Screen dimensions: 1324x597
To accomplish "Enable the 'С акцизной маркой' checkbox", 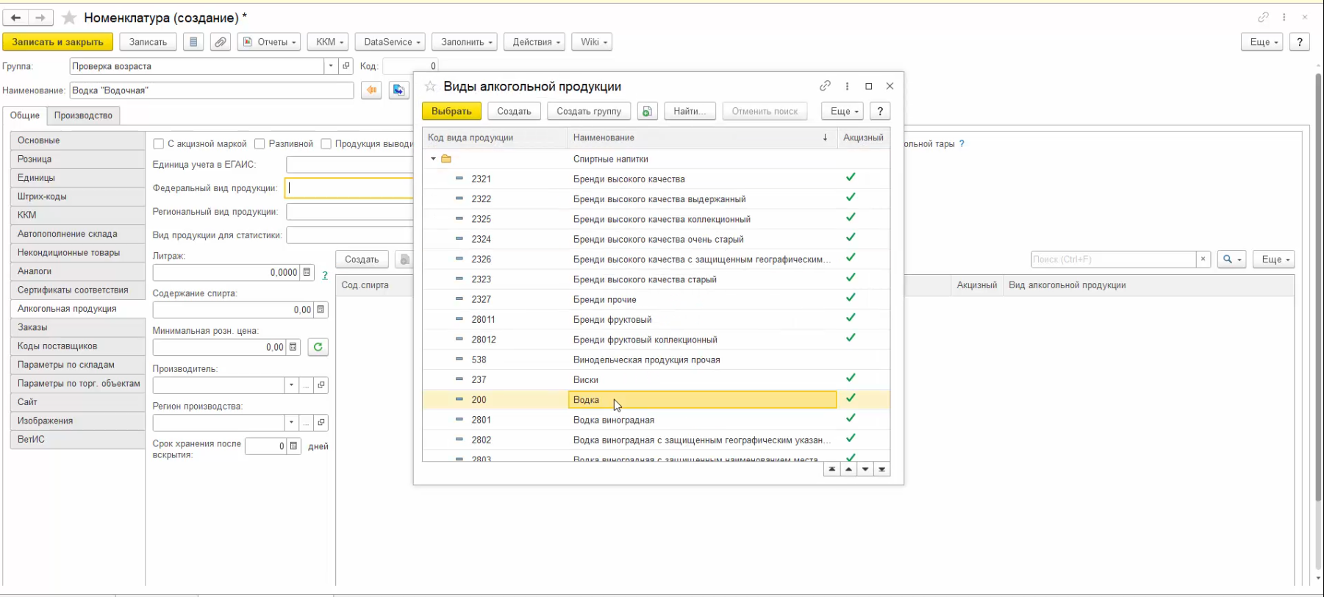I will tap(158, 144).
